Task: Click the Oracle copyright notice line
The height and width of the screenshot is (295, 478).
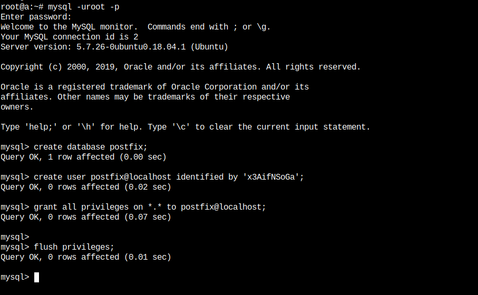Action: pos(180,67)
